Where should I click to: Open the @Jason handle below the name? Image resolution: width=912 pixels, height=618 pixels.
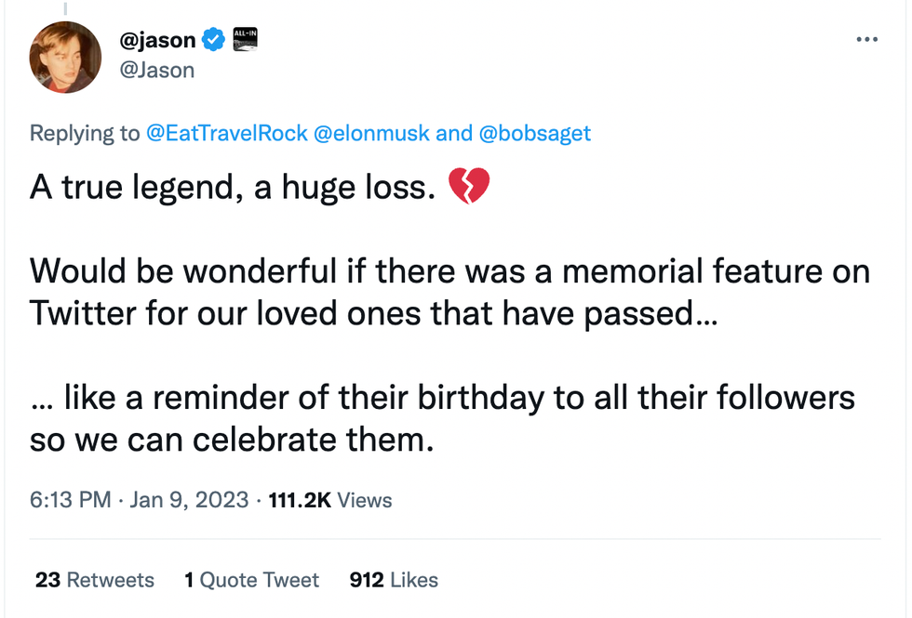157,70
